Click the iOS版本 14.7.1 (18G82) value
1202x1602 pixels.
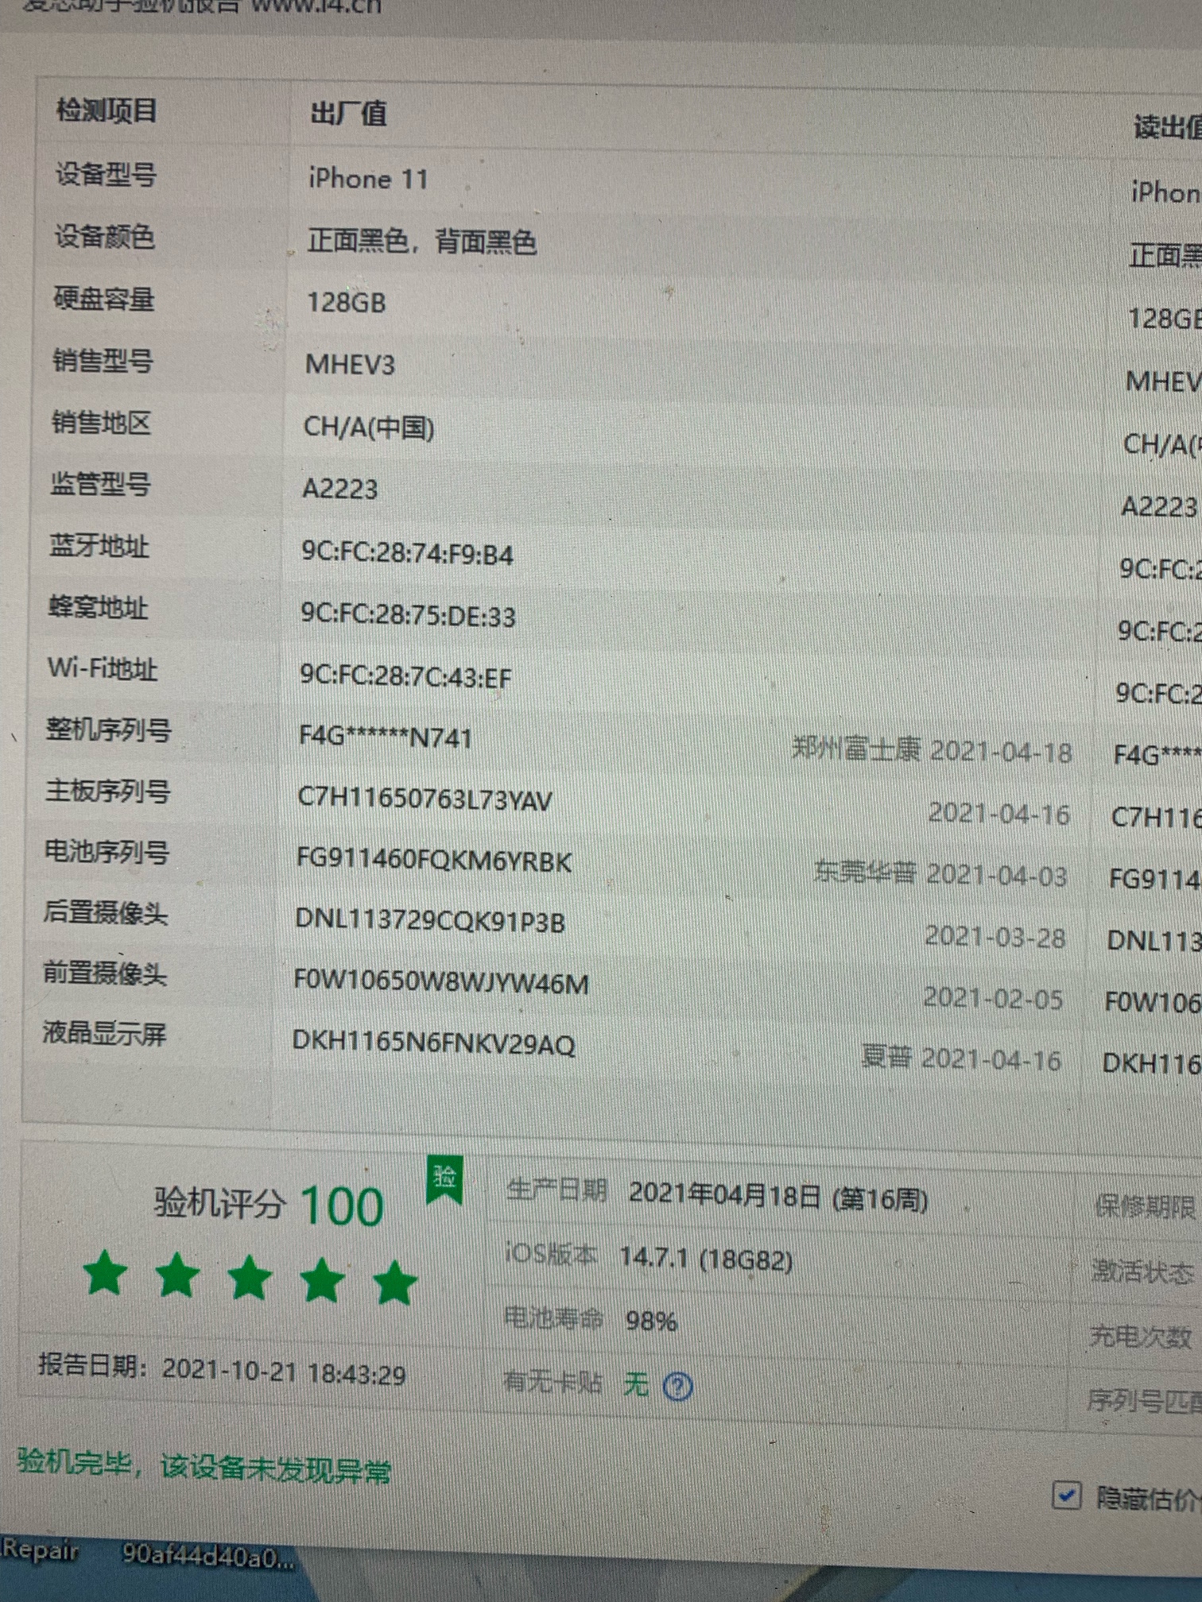(706, 1259)
